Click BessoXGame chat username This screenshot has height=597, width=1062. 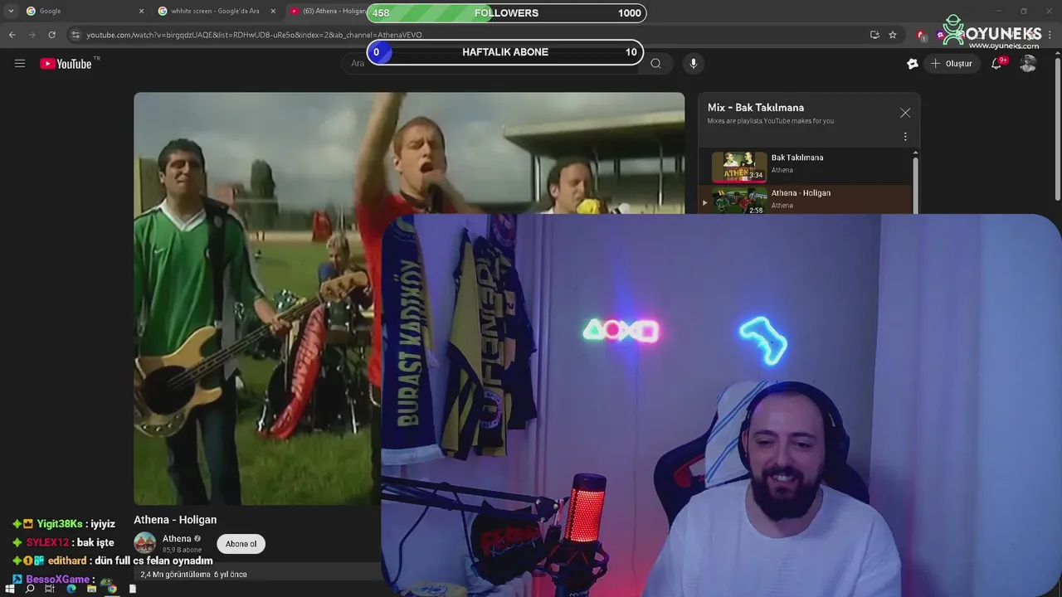[x=57, y=579]
